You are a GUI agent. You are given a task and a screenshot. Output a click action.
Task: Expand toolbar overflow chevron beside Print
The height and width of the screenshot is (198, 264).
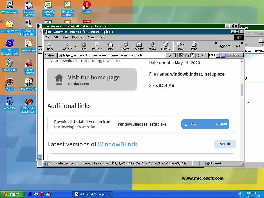pyautogui.click(x=216, y=43)
